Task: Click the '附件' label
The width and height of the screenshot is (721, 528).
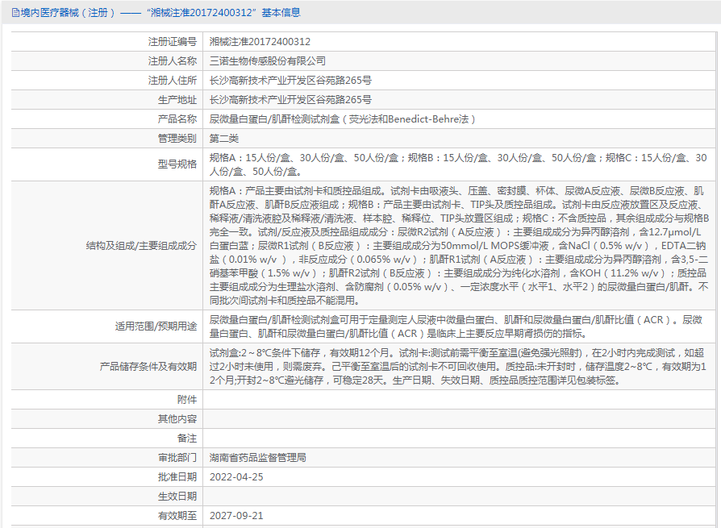Action: tap(186, 399)
